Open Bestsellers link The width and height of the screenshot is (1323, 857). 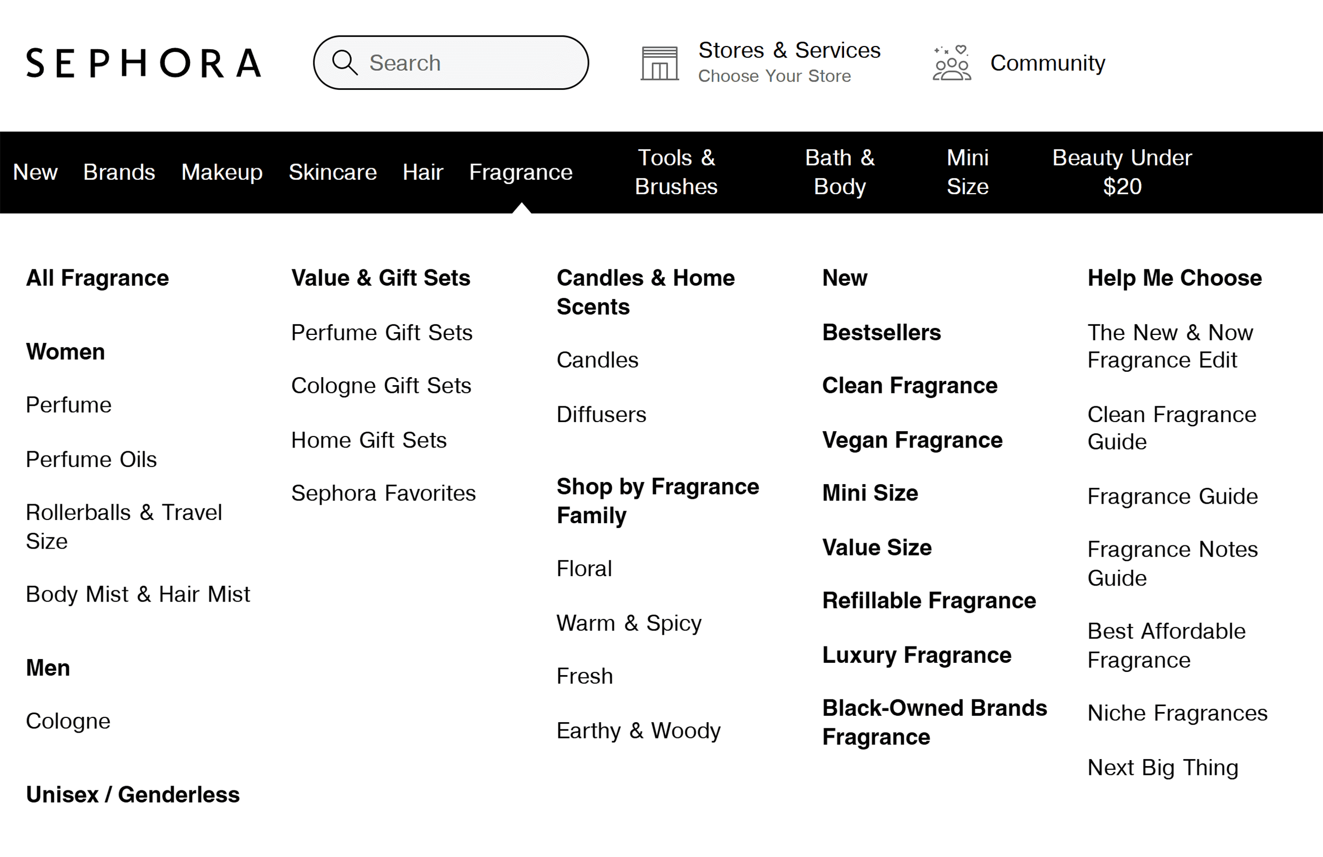[x=882, y=333]
